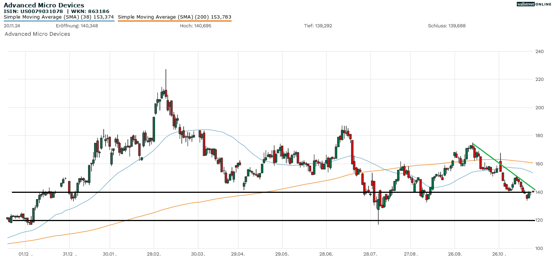Click the black support line at 140
554x256 pixels.
click(x=274, y=192)
